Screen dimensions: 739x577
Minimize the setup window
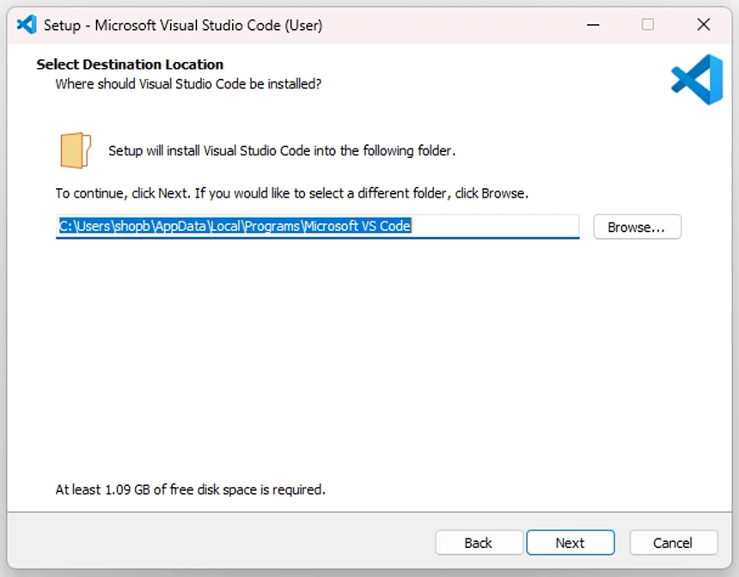coord(593,25)
